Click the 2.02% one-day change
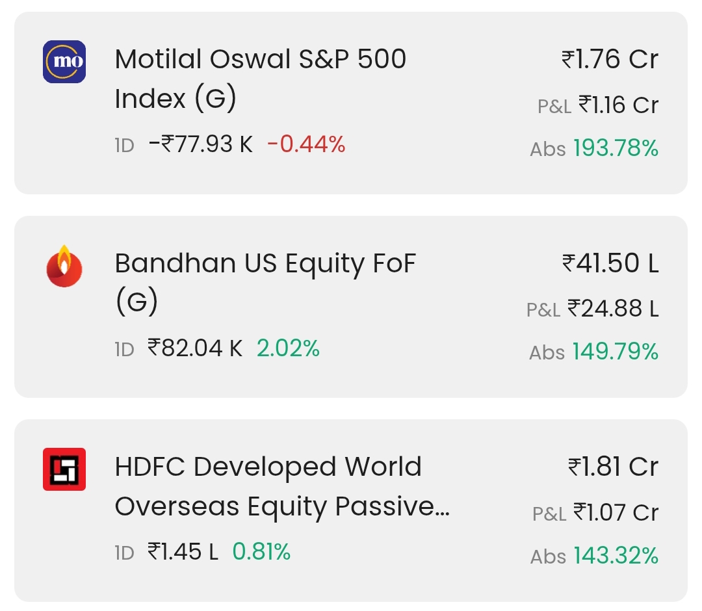This screenshot has height=611, width=702. coord(288,348)
